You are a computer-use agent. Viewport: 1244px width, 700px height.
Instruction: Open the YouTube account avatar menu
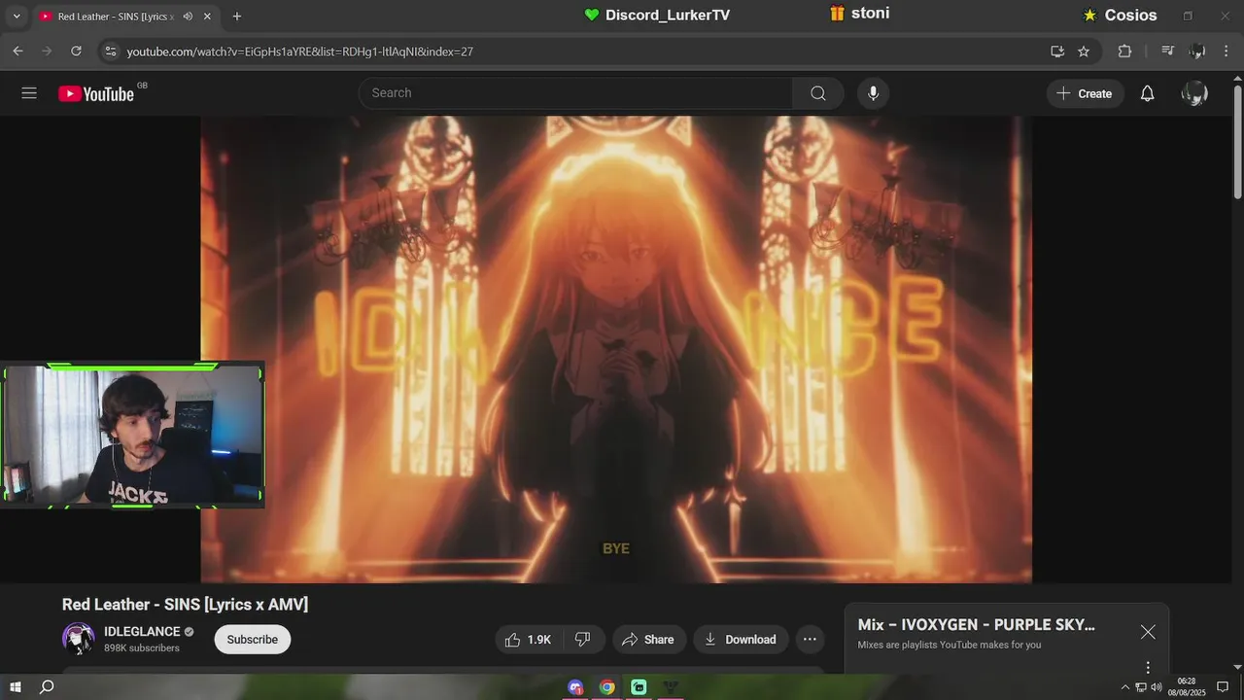tap(1194, 93)
